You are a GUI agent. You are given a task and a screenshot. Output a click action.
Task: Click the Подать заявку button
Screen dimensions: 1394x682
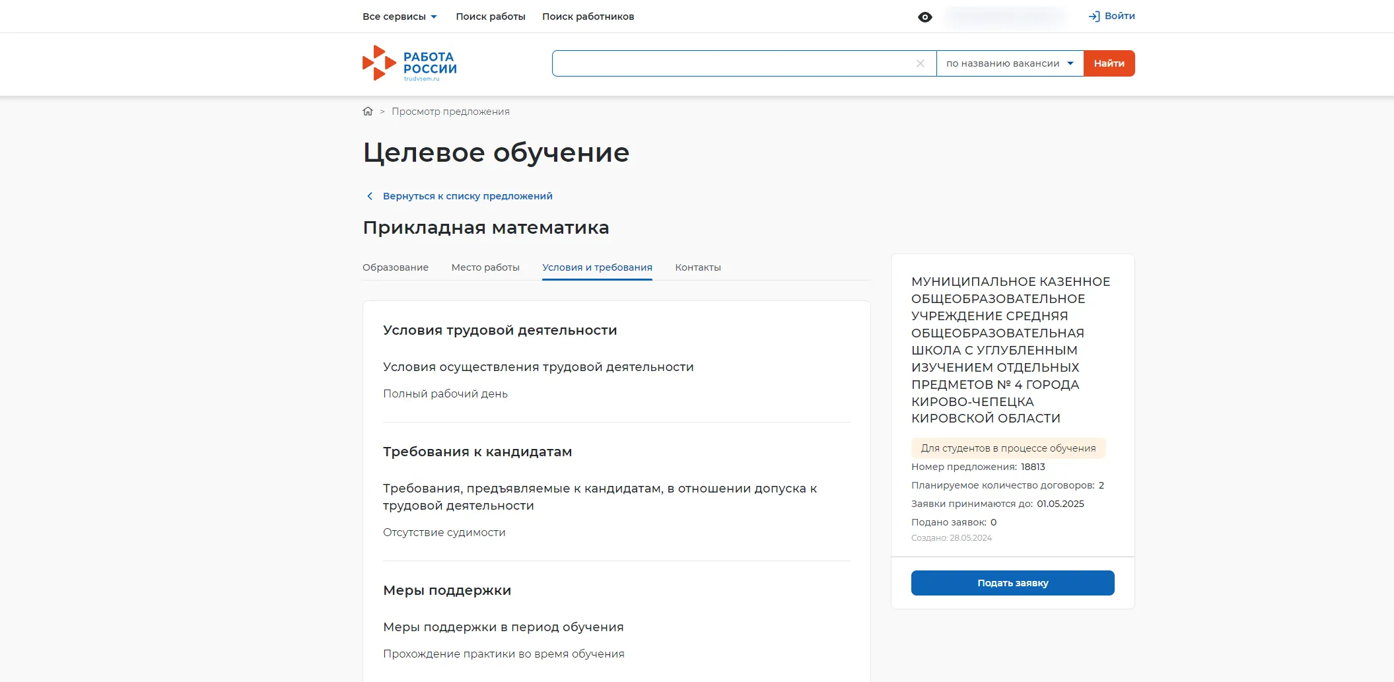point(1012,583)
